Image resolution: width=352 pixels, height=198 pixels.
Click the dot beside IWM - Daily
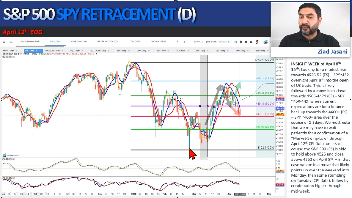[x=129, y=51]
